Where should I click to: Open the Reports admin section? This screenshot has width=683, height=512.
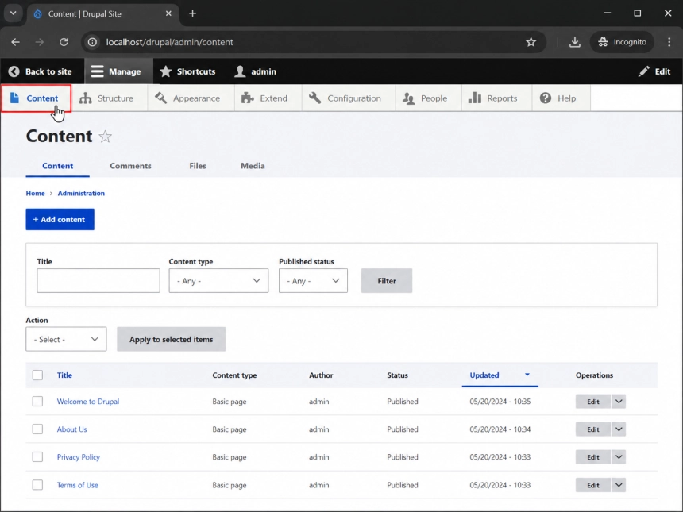(x=492, y=98)
